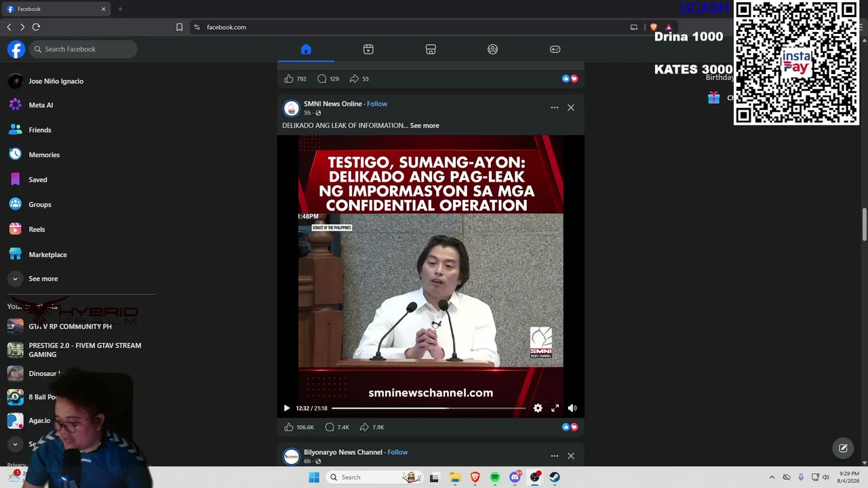This screenshot has width=868, height=488.
Task: Open the Reels video tab in top navigation
Action: pyautogui.click(x=368, y=49)
